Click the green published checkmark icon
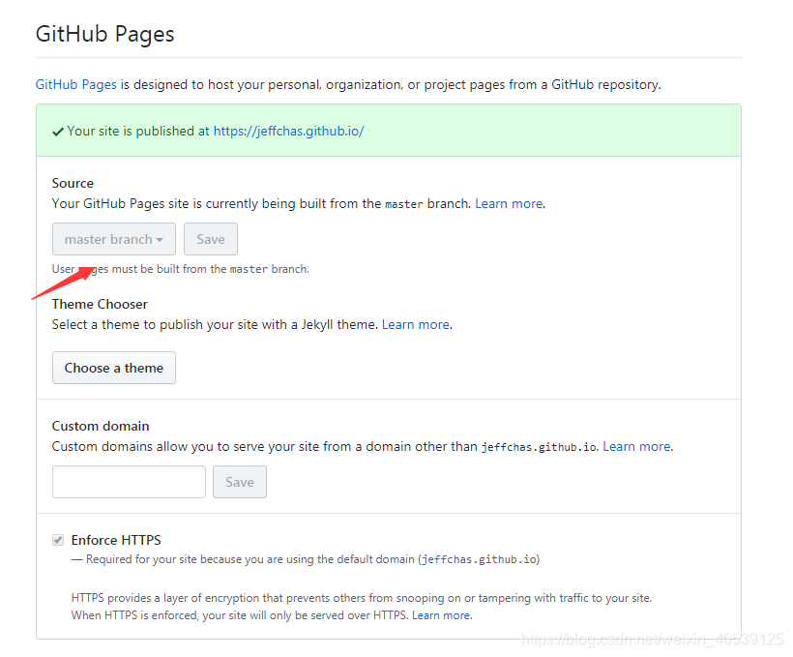Viewport: 793px width, 657px height. [58, 132]
